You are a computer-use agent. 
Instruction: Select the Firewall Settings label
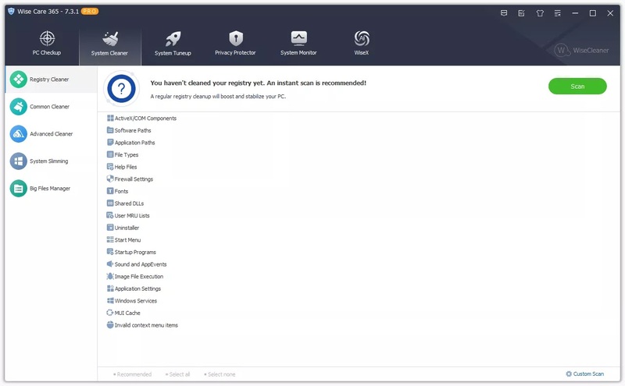click(x=134, y=179)
